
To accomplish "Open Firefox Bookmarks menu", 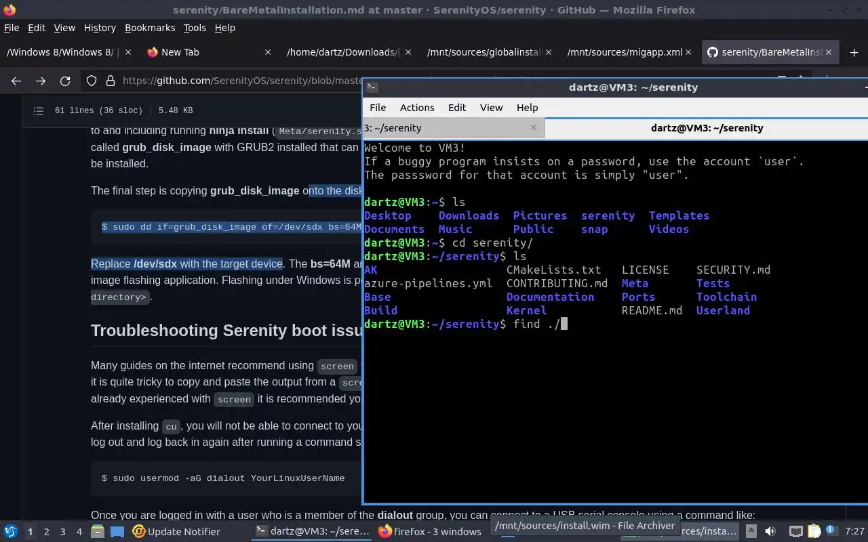I will (150, 28).
